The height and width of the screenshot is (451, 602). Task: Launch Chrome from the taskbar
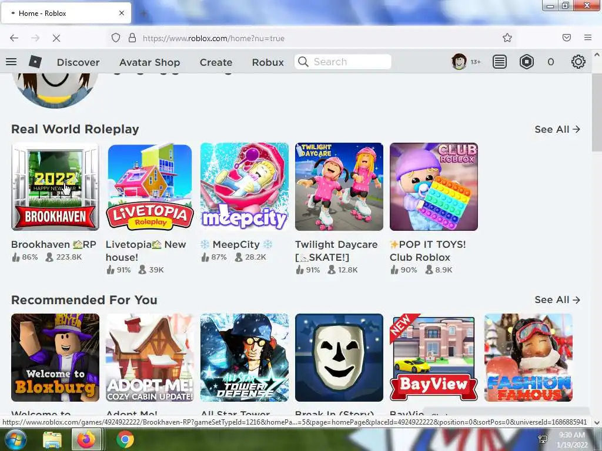coord(125,439)
